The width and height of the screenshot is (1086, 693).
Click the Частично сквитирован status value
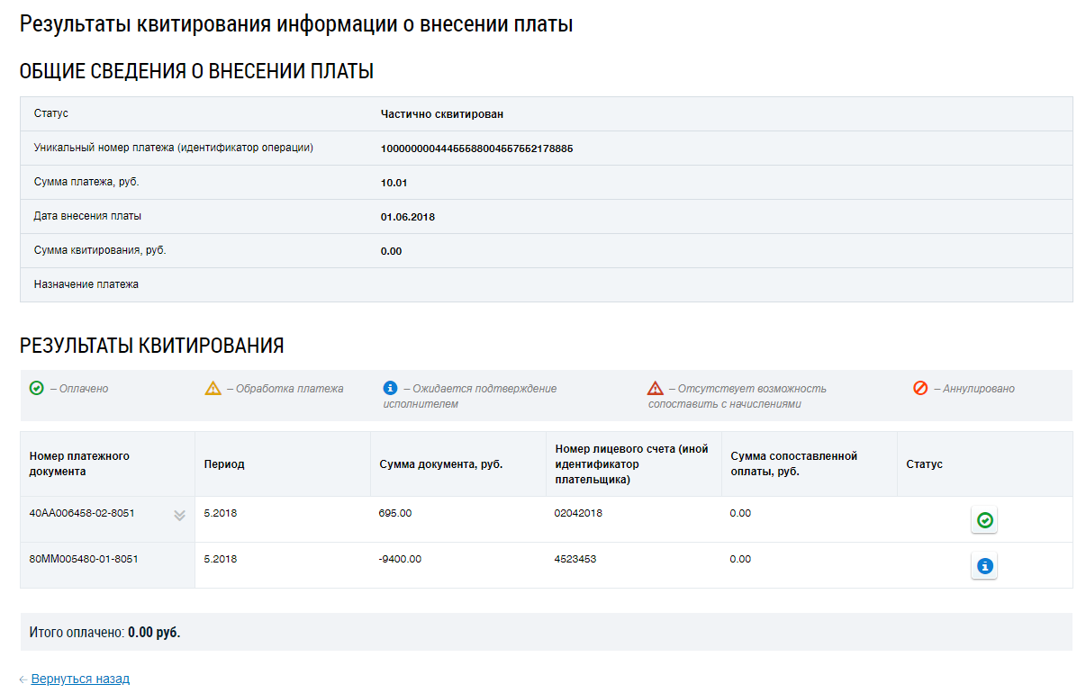[x=441, y=114]
